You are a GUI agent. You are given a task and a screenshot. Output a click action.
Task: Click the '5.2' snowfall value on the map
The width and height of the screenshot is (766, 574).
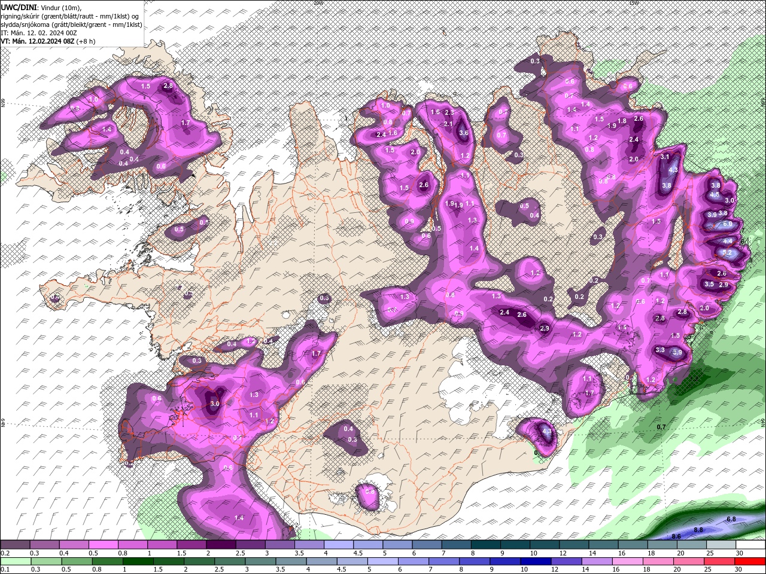[728, 253]
